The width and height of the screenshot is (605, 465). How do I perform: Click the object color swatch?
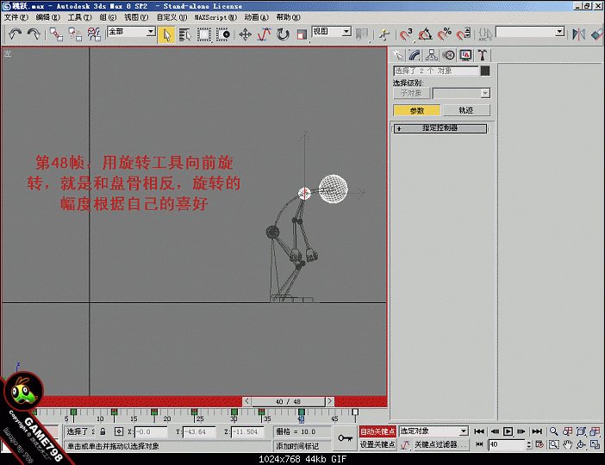485,71
